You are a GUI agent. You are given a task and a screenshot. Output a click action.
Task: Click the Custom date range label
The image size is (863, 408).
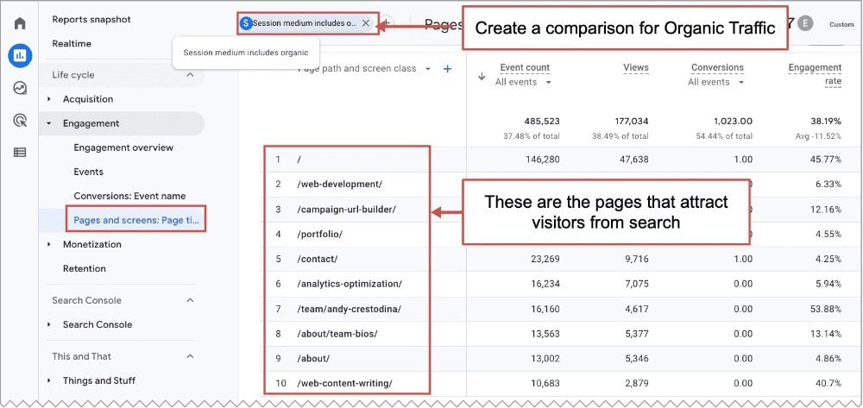[841, 24]
